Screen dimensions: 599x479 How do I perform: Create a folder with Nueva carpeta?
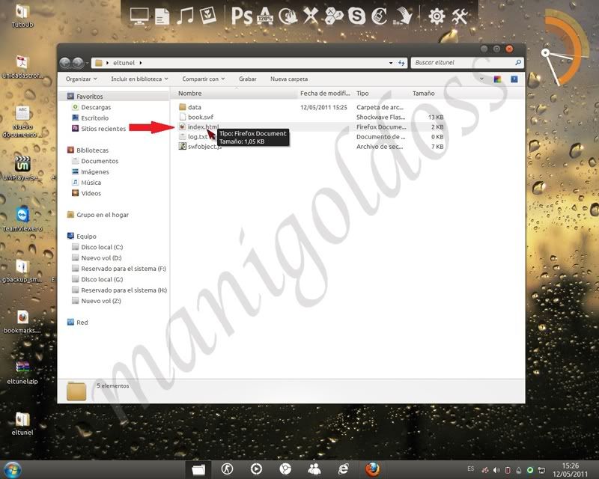tap(289, 79)
